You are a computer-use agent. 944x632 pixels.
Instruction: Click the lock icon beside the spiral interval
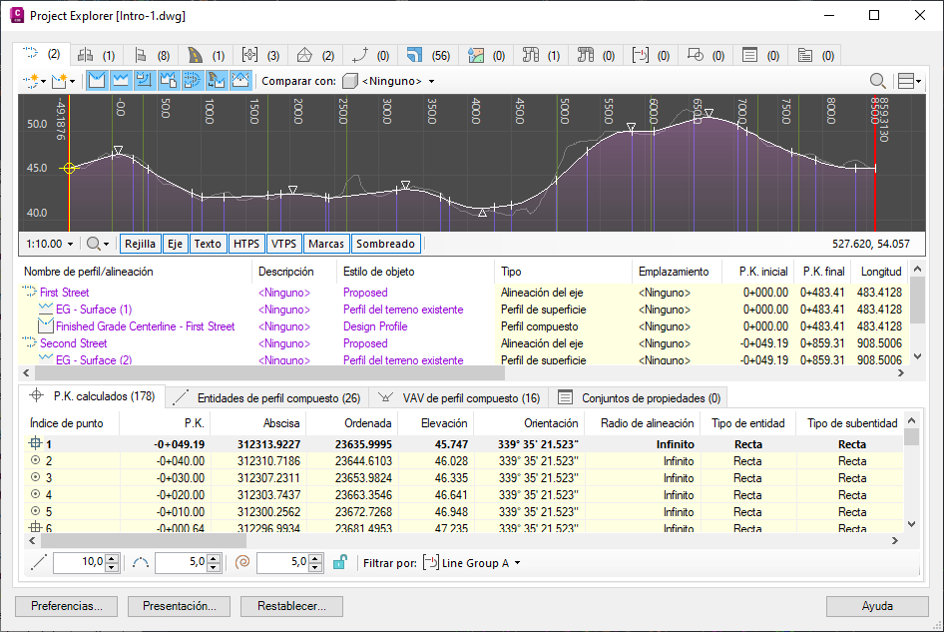coord(337,563)
